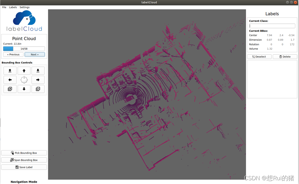Deselect the current bounding box
The height and width of the screenshot is (184, 299).
[259, 57]
